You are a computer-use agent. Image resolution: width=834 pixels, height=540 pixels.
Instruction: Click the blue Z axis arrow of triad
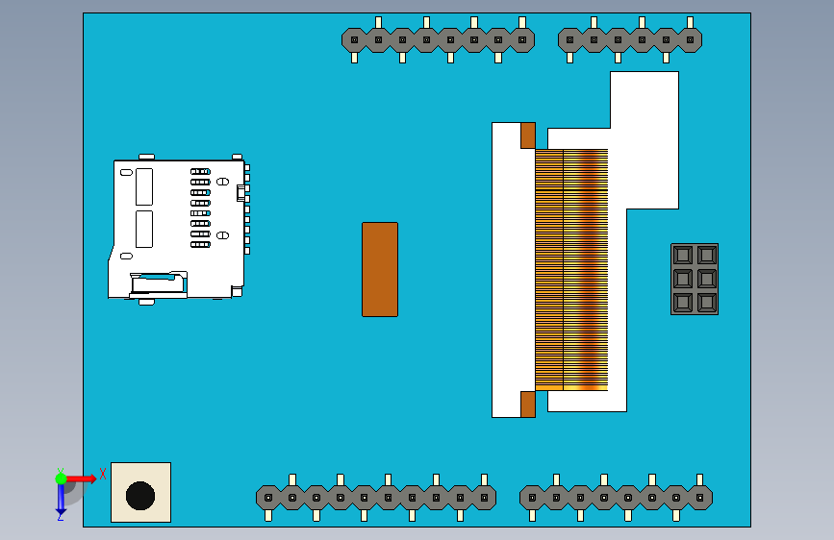[x=61, y=501]
